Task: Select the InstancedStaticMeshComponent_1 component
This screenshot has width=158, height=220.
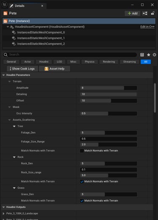Action: click(41, 38)
